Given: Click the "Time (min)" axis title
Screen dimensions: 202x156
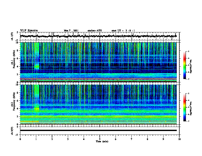Looking at the screenshot, I should point(102,141).
